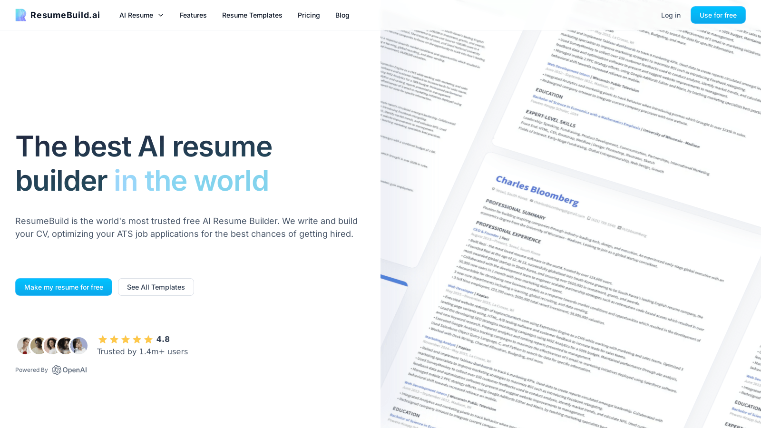Click the last user avatar in the row
The image size is (761, 428).
(79, 346)
